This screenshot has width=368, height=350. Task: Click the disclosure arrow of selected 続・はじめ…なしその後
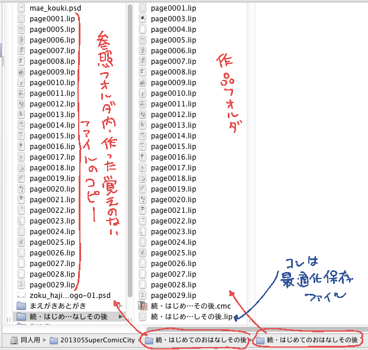click(121, 316)
